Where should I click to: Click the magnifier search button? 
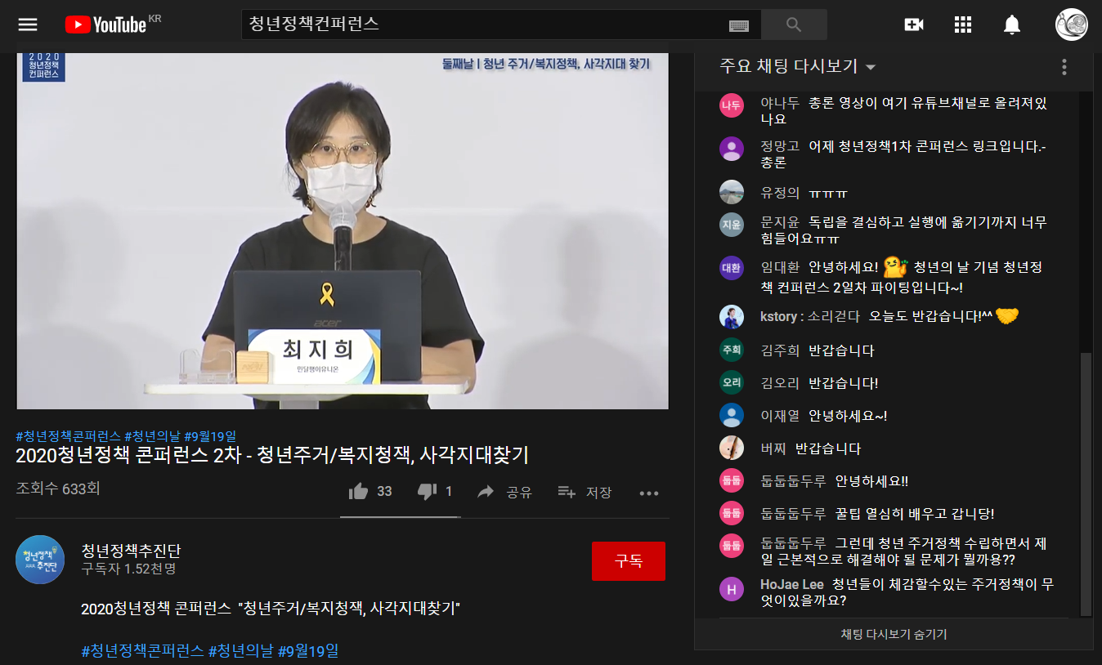click(x=793, y=25)
